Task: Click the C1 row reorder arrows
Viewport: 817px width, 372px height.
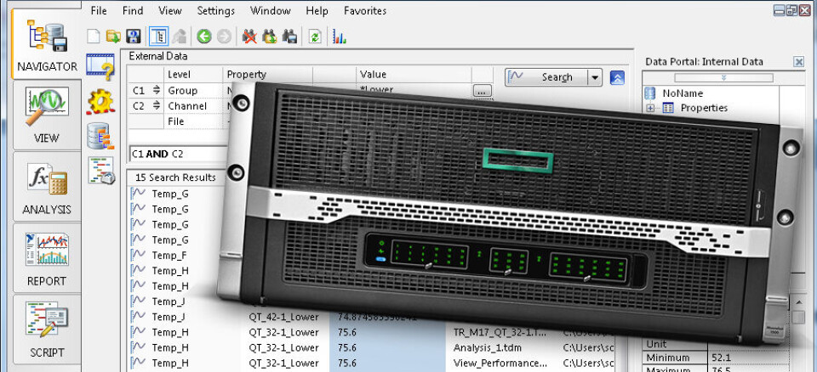Action: 156,91
